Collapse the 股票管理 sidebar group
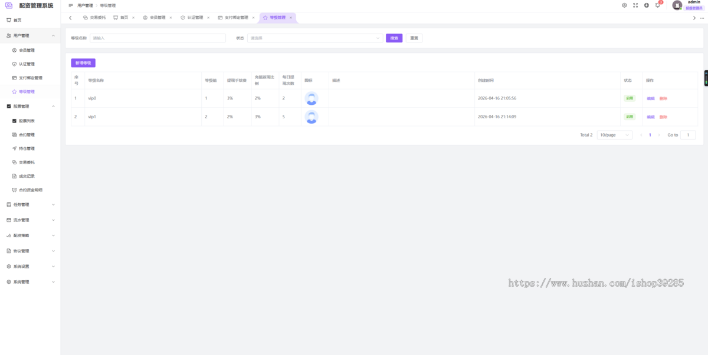This screenshot has height=355, width=708. click(x=30, y=107)
